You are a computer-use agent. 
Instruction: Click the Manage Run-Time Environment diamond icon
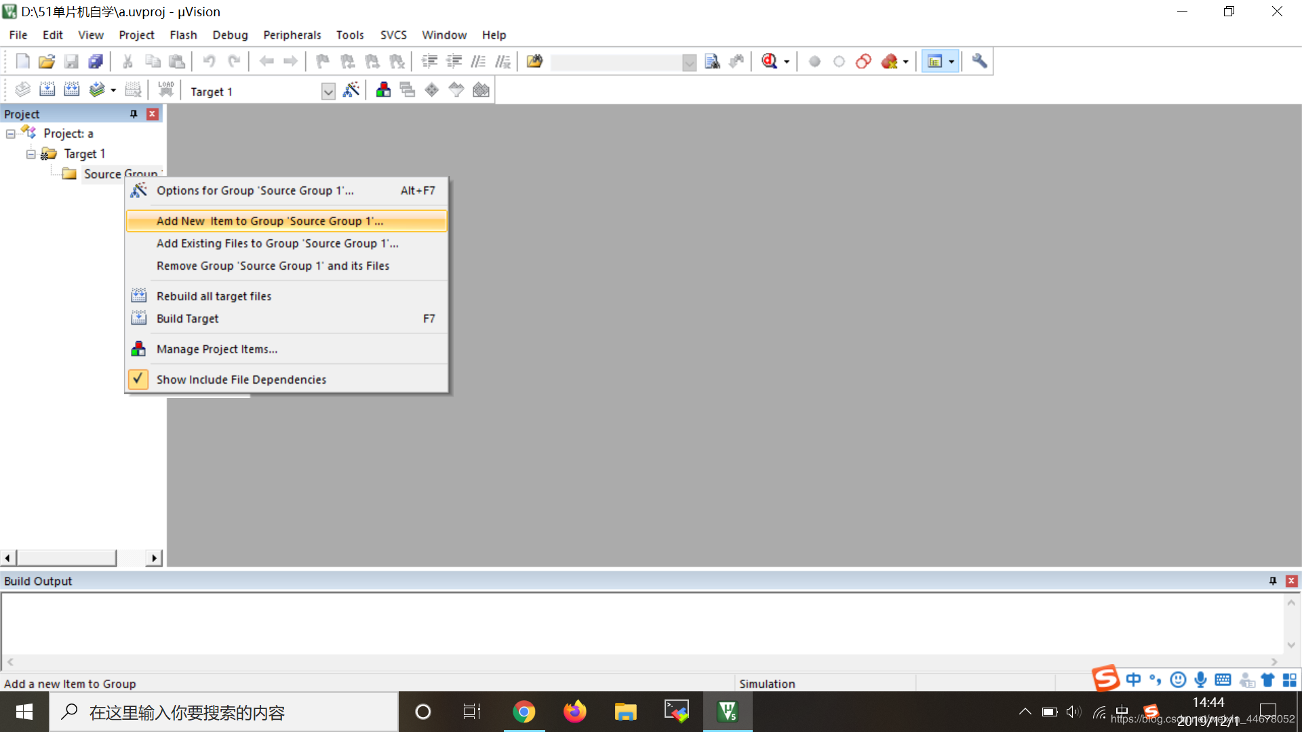tap(432, 90)
